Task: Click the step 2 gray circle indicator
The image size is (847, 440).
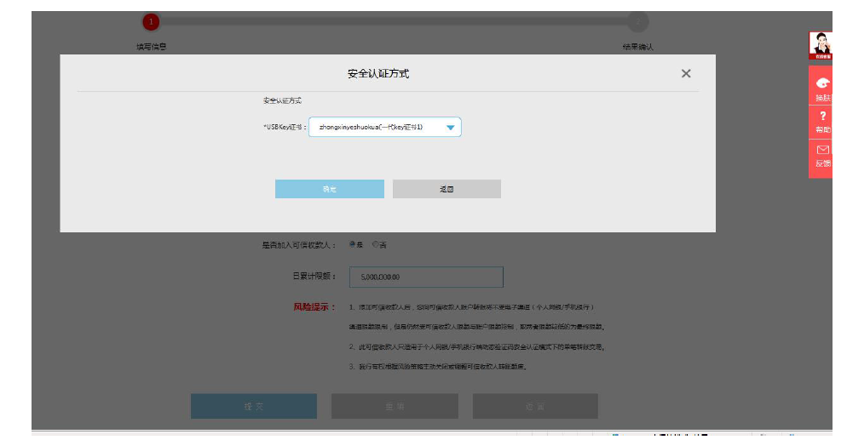Action: 637,21
